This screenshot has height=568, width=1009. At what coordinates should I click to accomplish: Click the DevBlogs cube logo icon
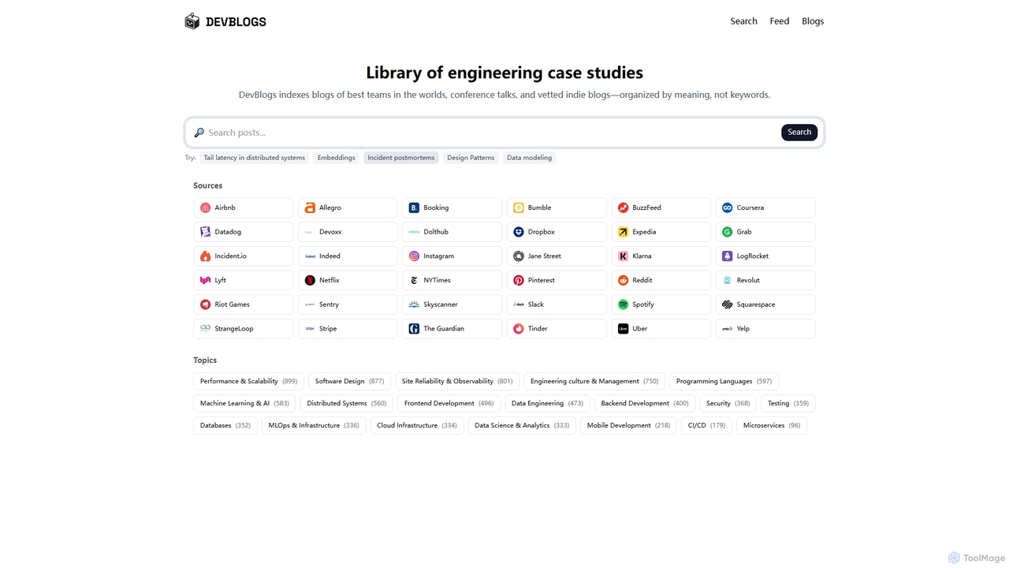(192, 21)
